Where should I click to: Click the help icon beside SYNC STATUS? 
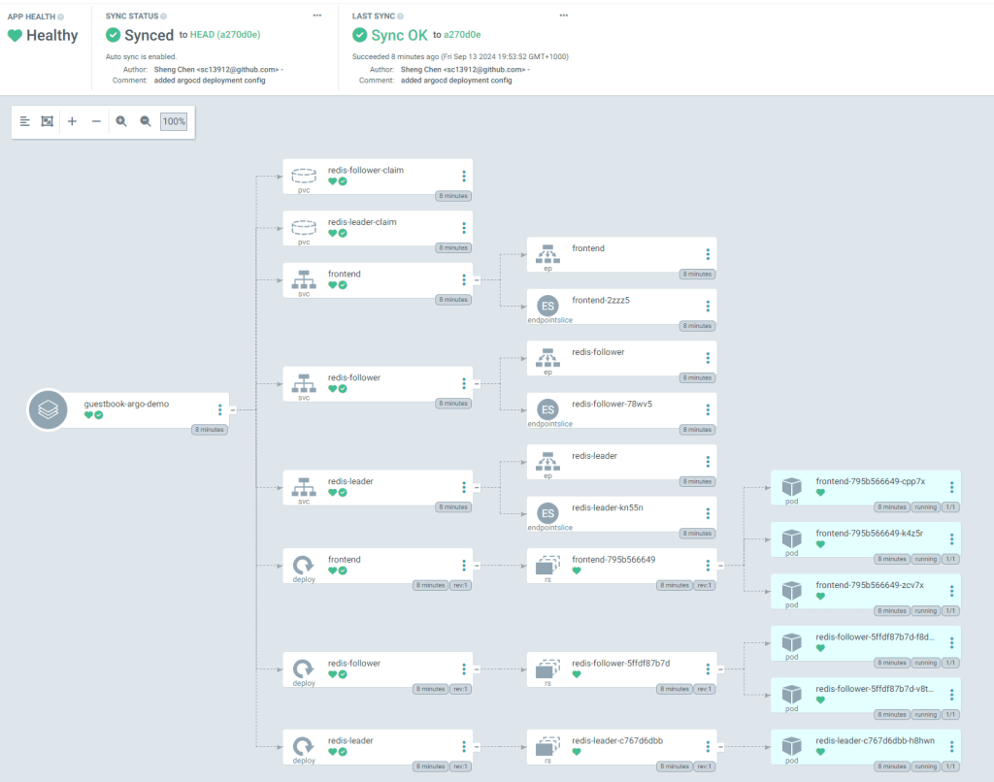[163, 16]
